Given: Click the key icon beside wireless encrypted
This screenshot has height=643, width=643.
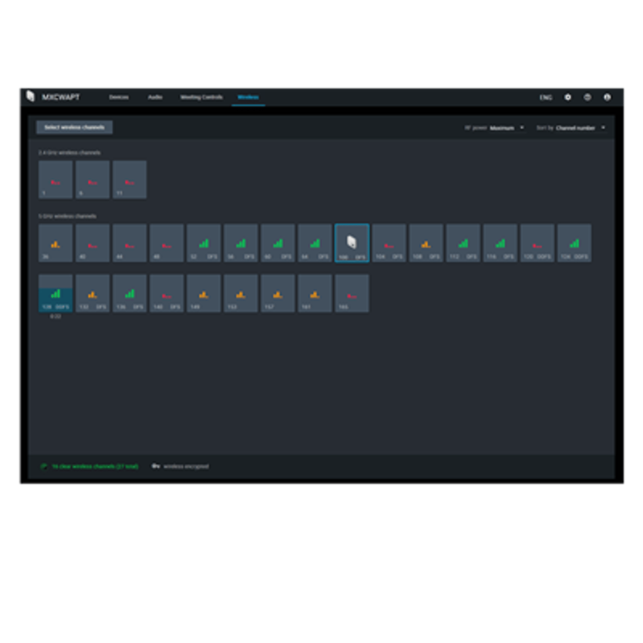Looking at the screenshot, I should 156,466.
